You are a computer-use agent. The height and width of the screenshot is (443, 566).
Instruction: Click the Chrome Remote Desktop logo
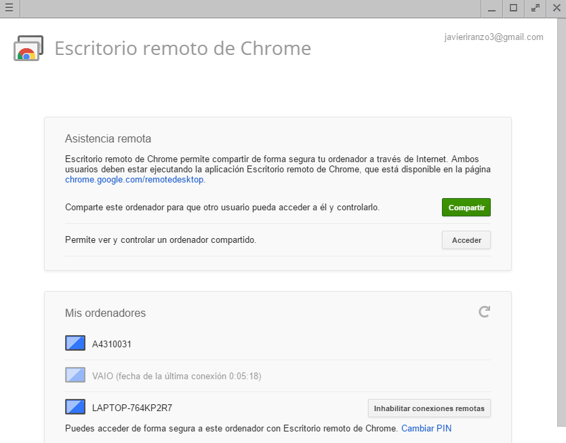pos(28,49)
